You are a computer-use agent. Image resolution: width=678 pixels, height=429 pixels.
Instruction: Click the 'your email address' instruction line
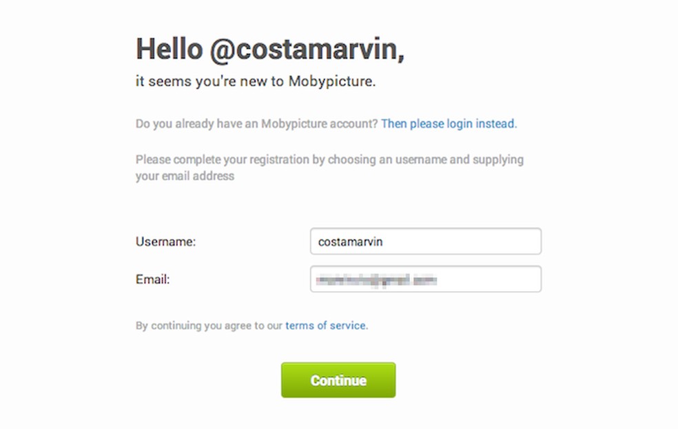click(x=185, y=176)
